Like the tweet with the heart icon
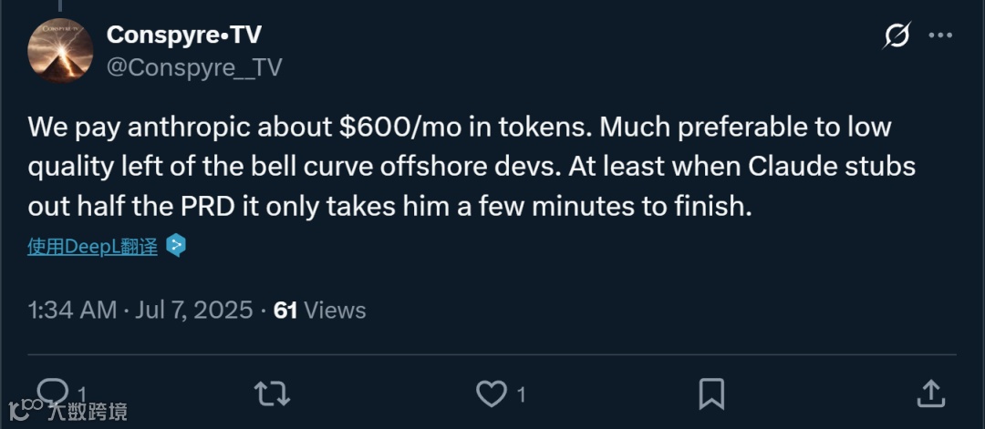The width and height of the screenshot is (985, 429). pos(492,393)
